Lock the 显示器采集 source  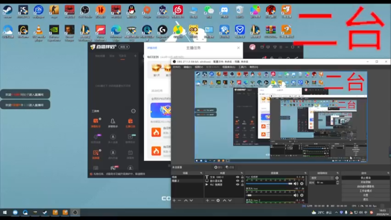(242, 181)
